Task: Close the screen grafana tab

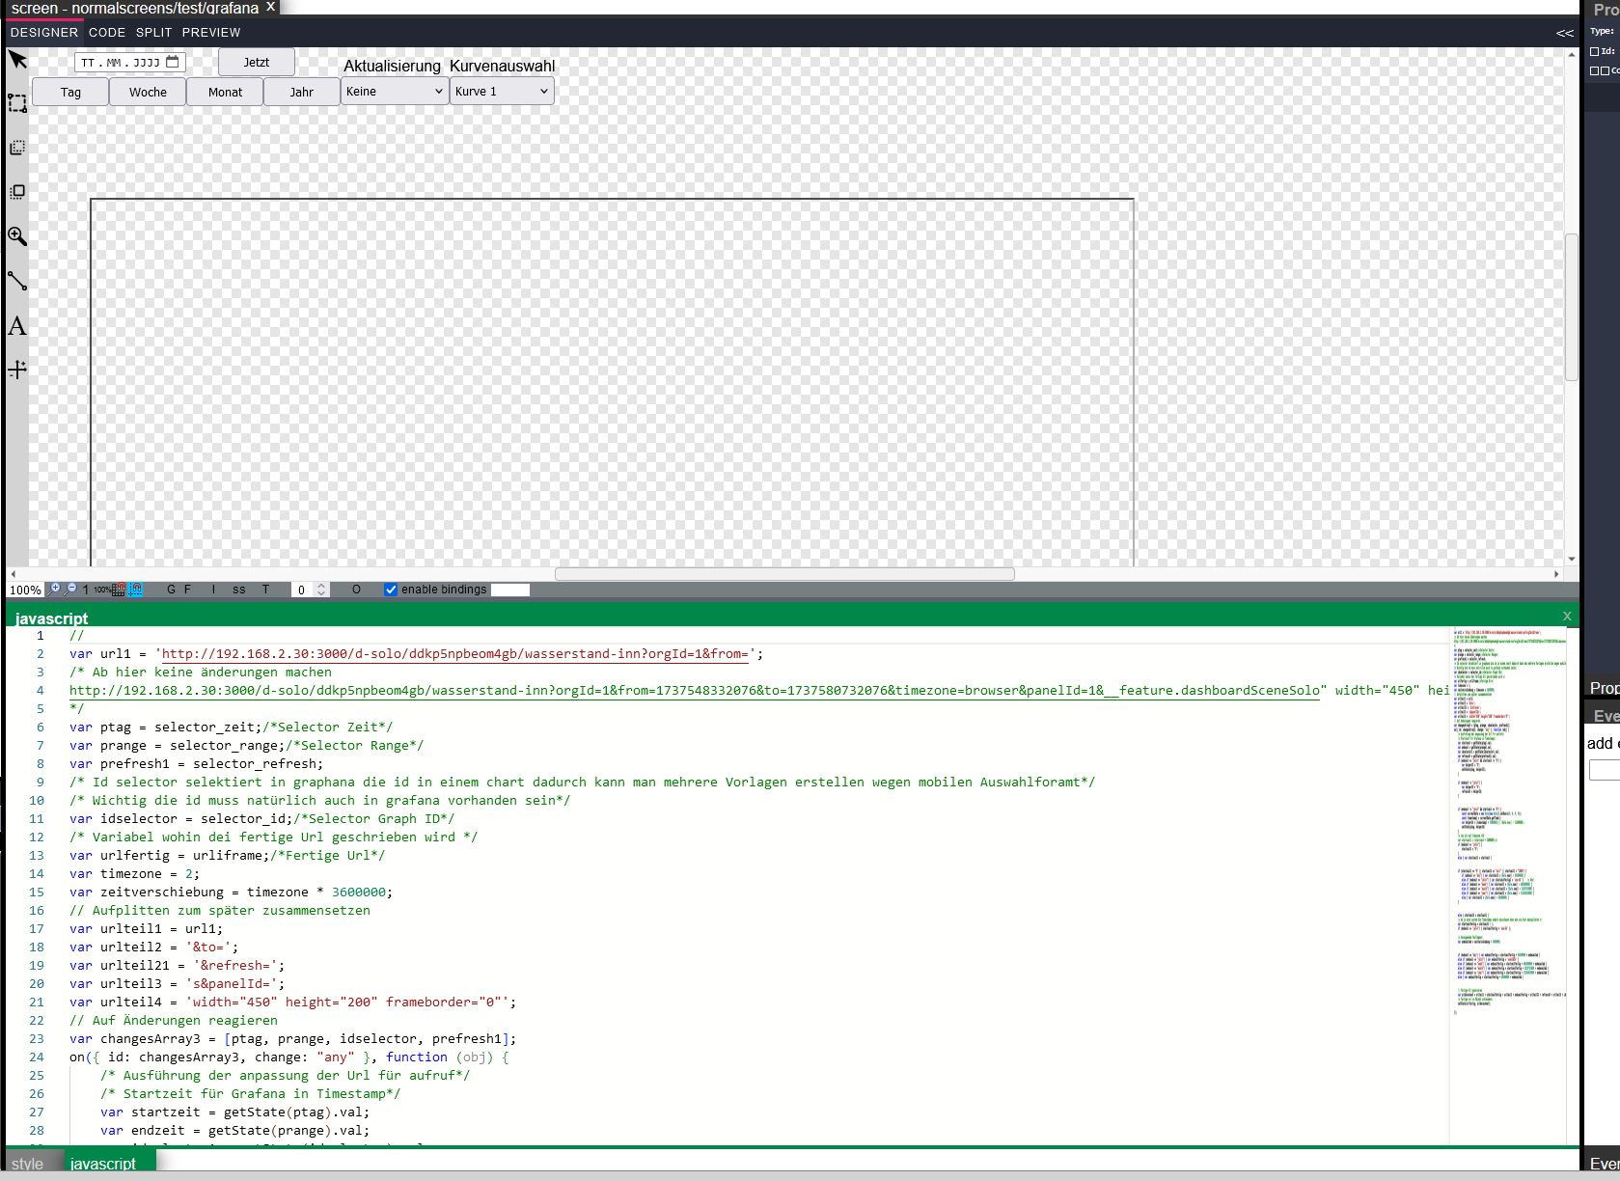Action: (x=271, y=7)
